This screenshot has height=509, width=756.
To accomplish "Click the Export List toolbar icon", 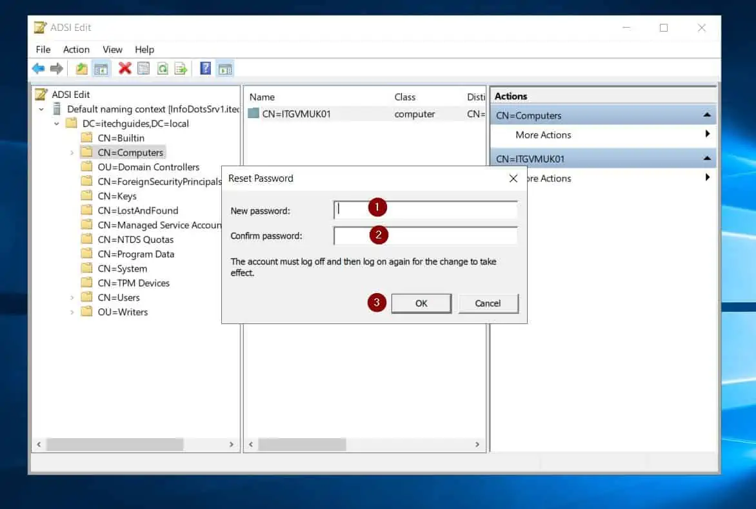I will point(181,68).
